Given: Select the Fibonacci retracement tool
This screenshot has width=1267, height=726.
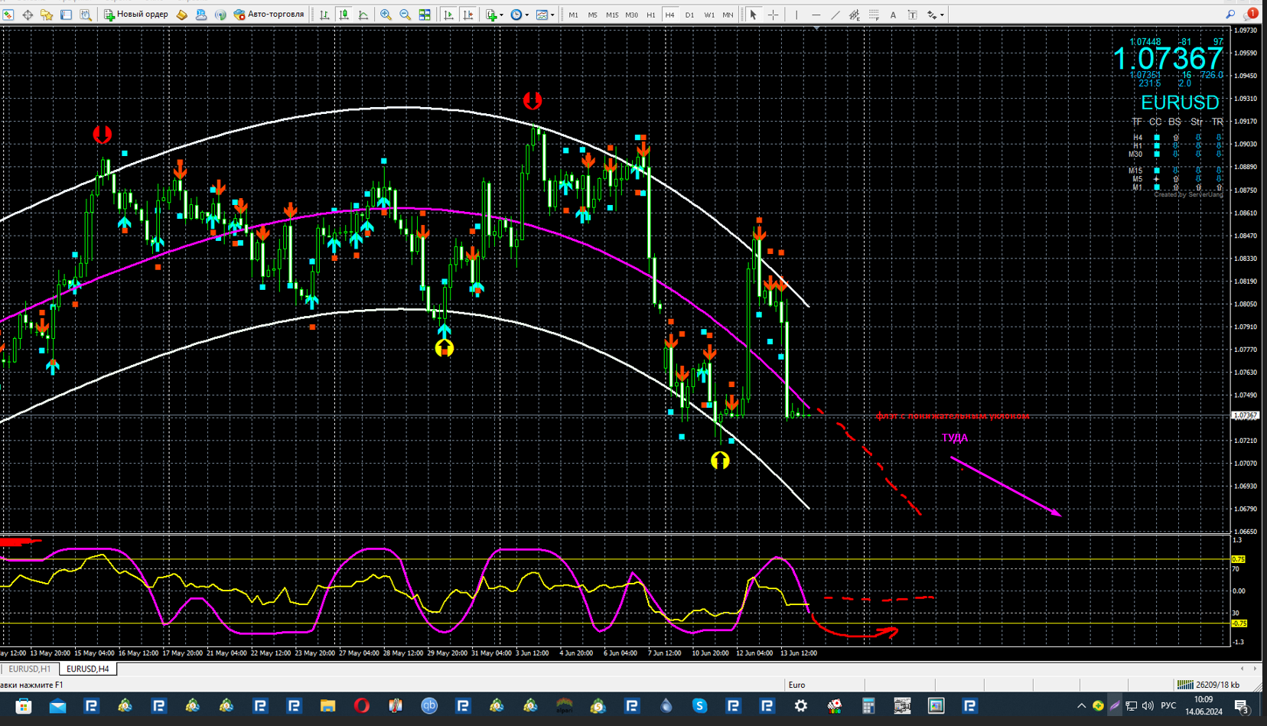Looking at the screenshot, I should (874, 15).
